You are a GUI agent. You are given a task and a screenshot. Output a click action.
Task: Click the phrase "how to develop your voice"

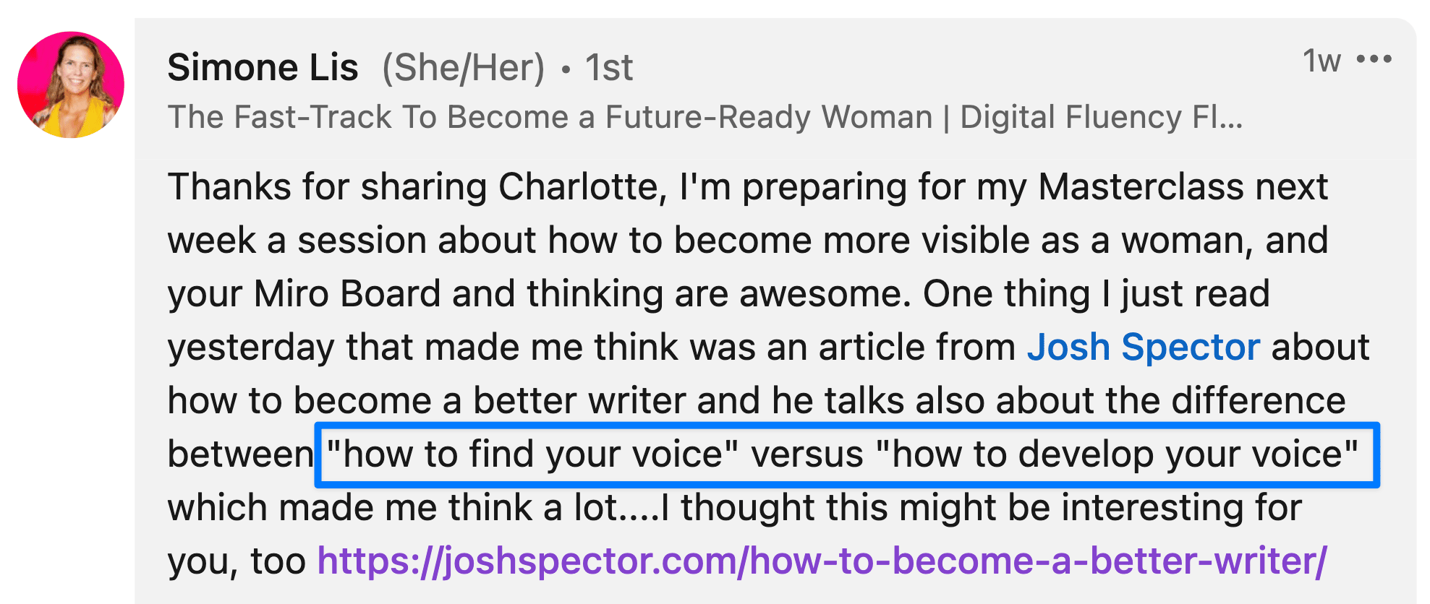pos(1117,454)
